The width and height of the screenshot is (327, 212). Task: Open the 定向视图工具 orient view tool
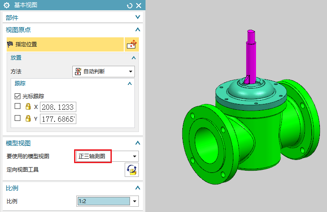132,170
